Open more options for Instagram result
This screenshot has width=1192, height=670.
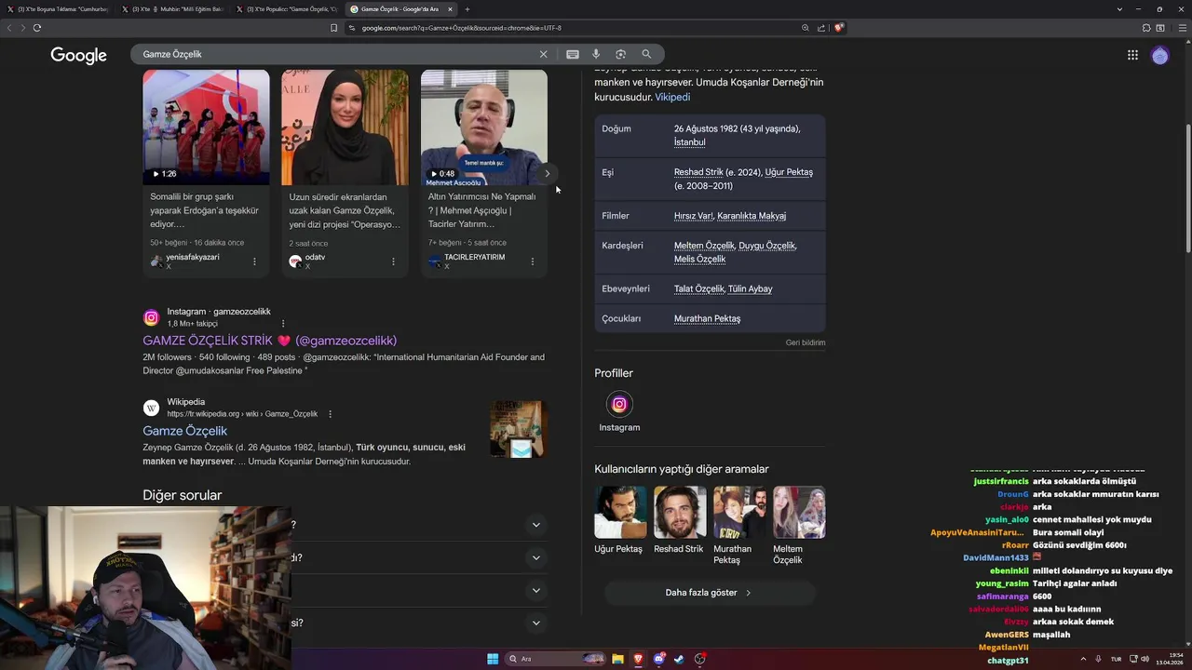click(x=283, y=323)
